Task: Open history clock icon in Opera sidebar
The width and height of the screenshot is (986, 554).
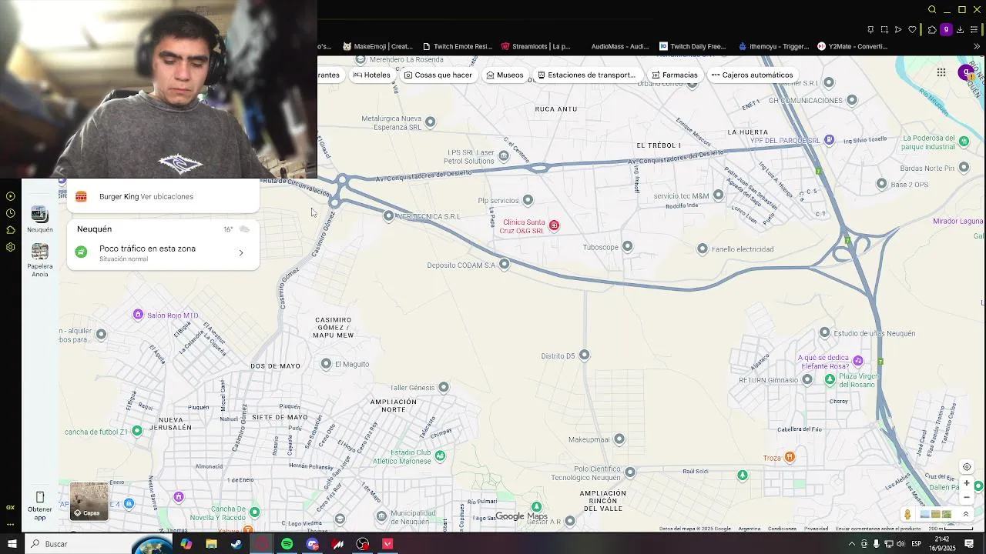Action: [11, 213]
